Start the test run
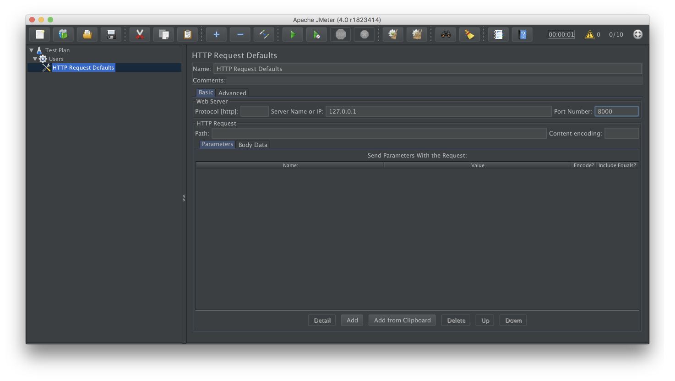675x381 pixels. pos(293,34)
